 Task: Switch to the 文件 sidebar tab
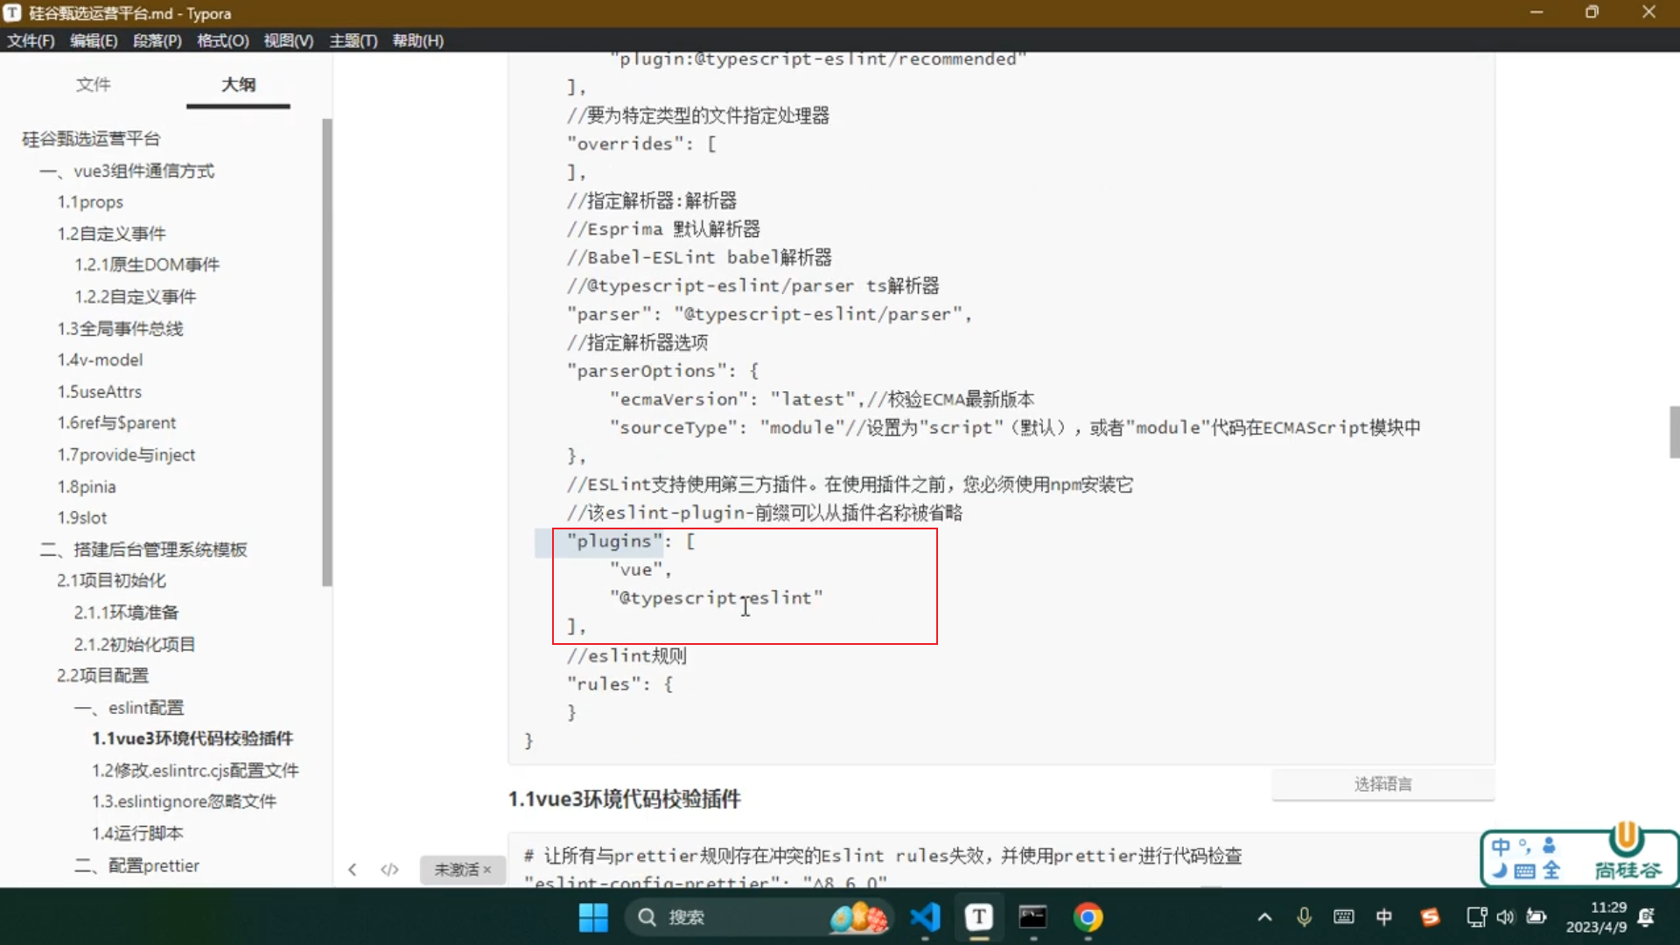pos(93,84)
